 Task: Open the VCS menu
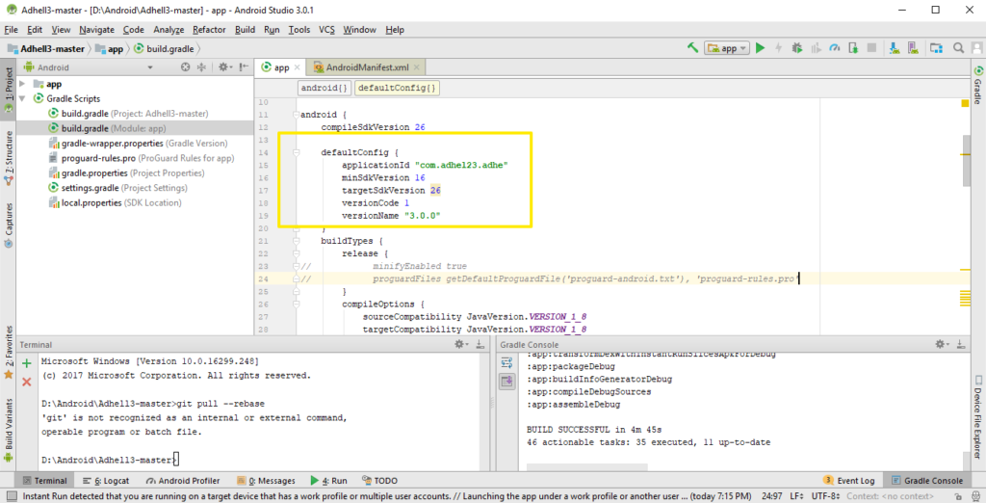point(326,30)
